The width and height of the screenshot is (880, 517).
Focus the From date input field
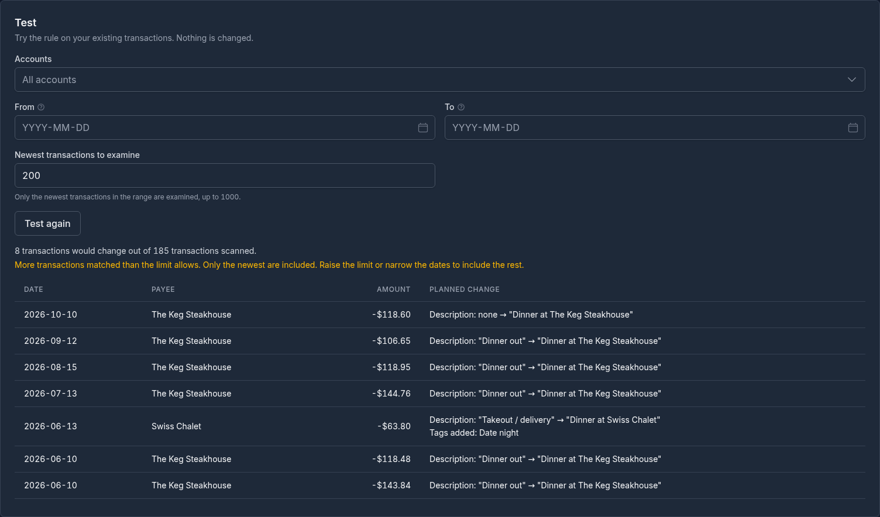tap(225, 127)
